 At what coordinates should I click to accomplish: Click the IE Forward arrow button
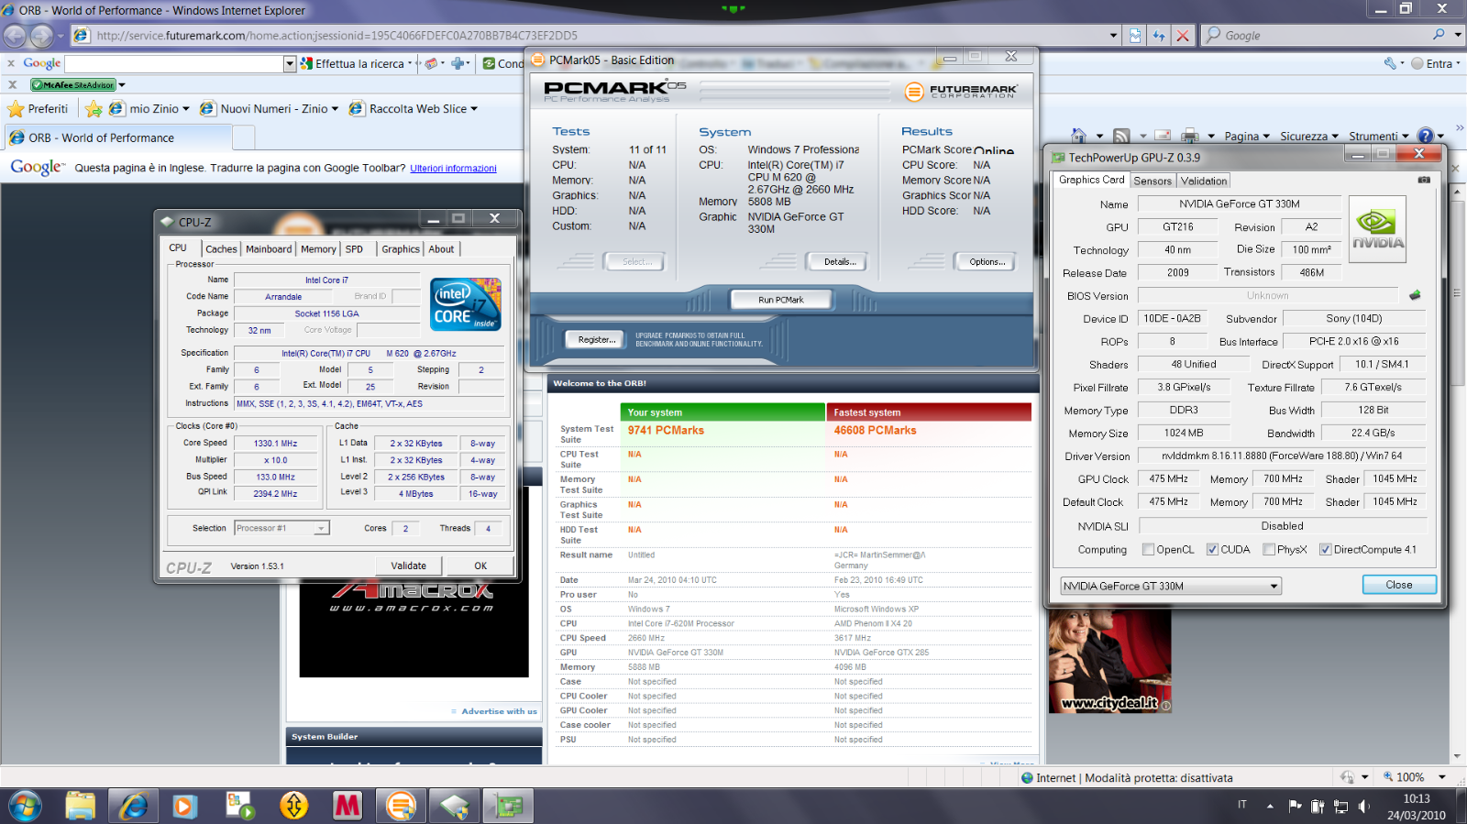coord(42,36)
